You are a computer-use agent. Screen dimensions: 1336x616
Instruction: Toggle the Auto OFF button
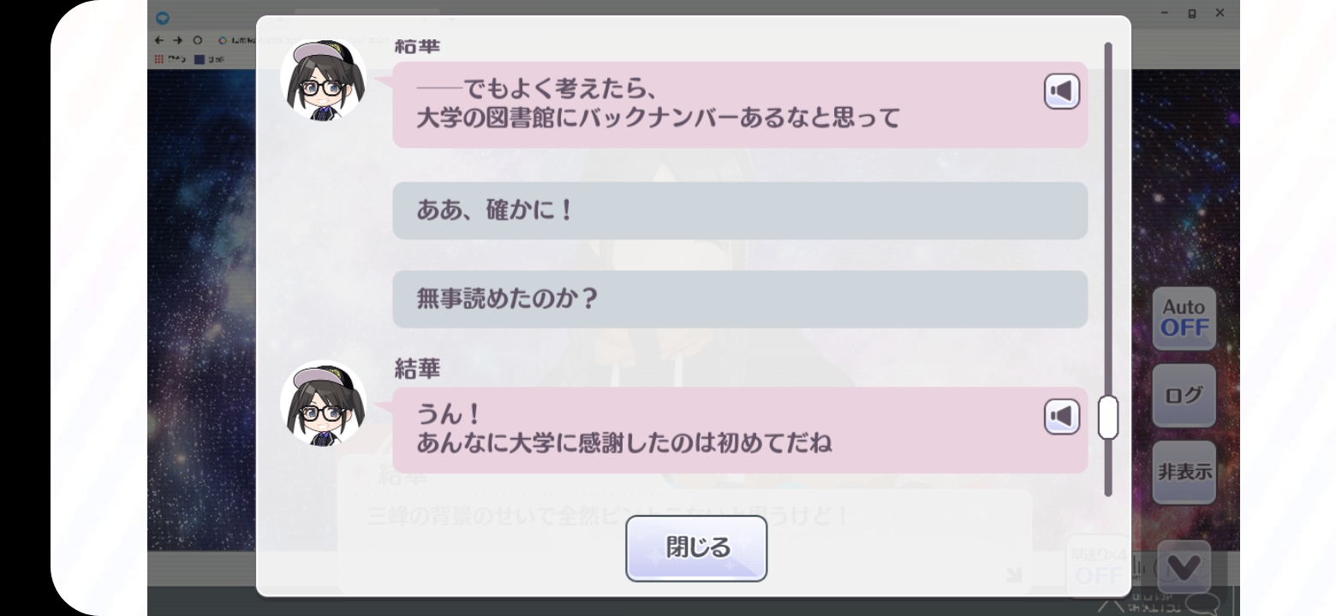coord(1184,318)
